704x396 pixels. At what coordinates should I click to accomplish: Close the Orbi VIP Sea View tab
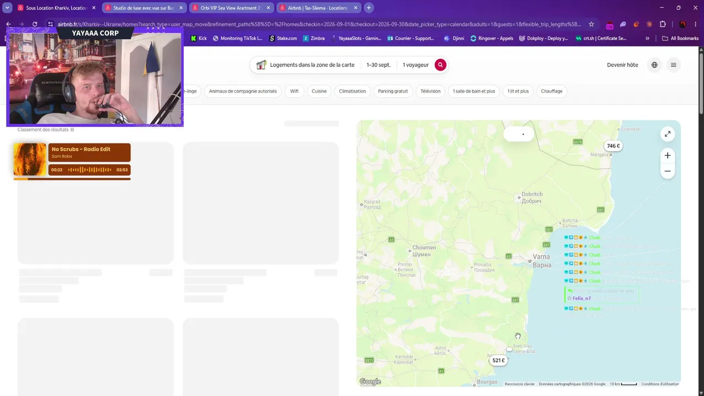[268, 8]
